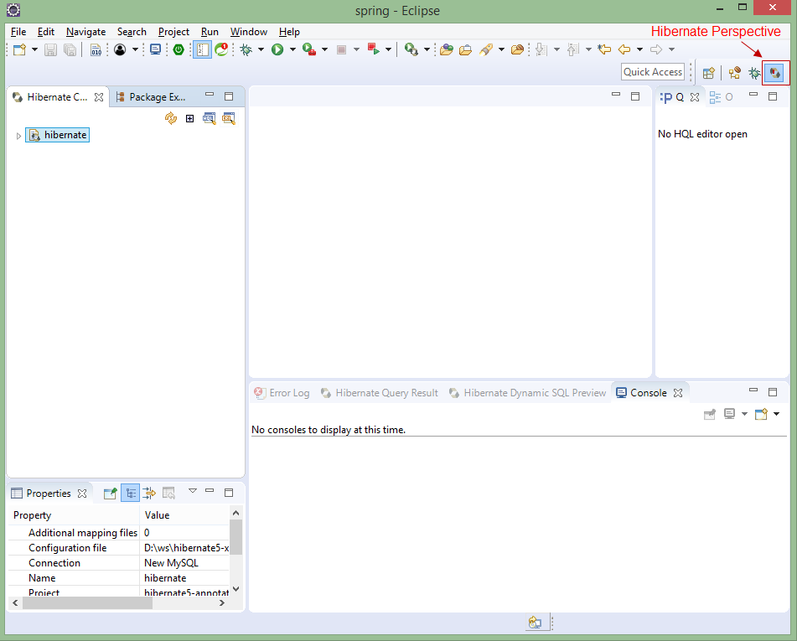Click the Save toolbar icon
Image resolution: width=797 pixels, height=641 pixels.
50,49
